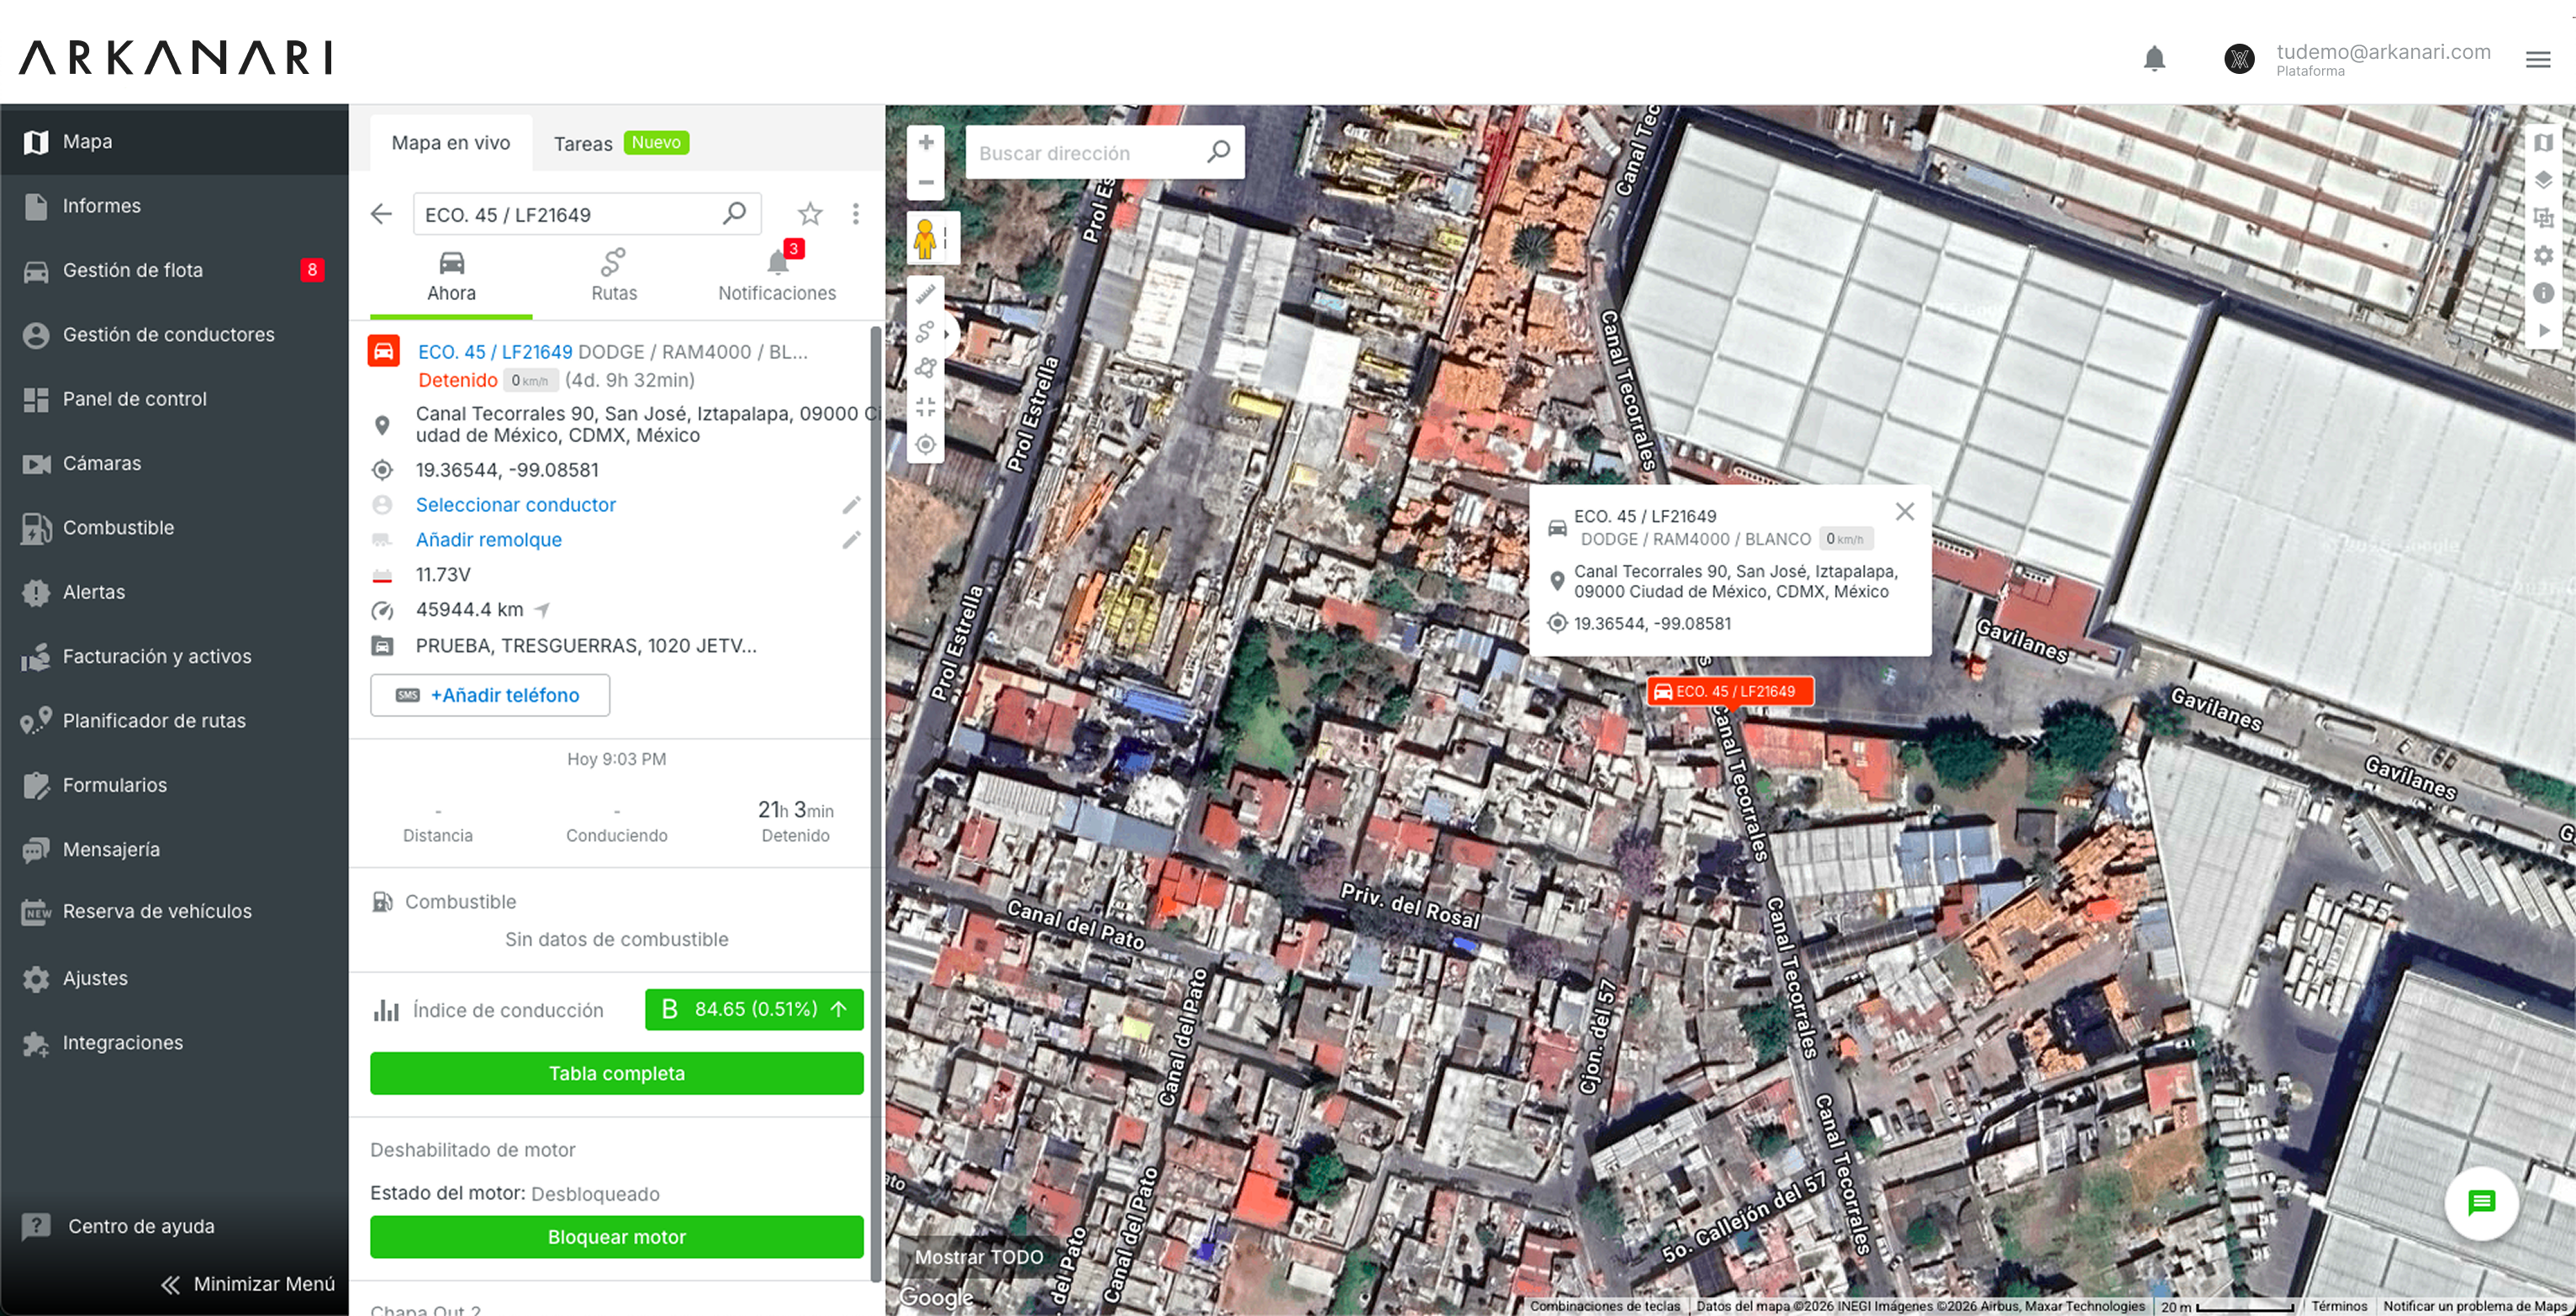
Task: Select the Notificaciones tab with badge 3
Action: tap(776, 276)
